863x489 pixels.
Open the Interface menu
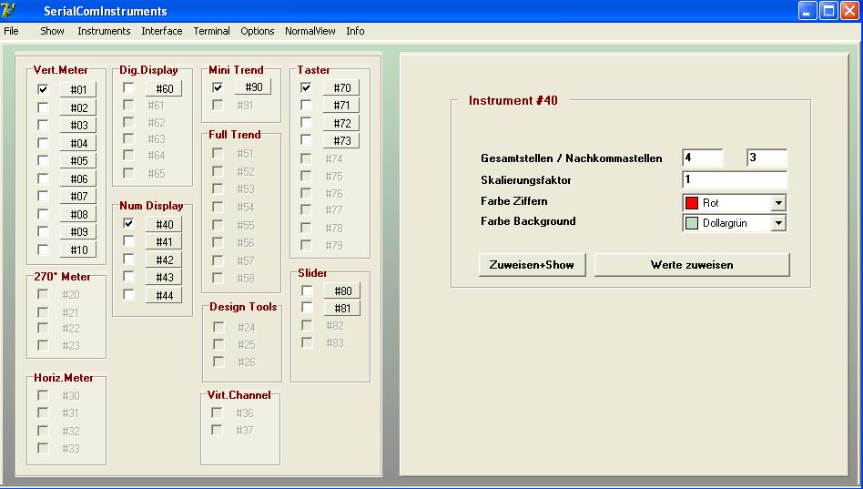pos(161,31)
